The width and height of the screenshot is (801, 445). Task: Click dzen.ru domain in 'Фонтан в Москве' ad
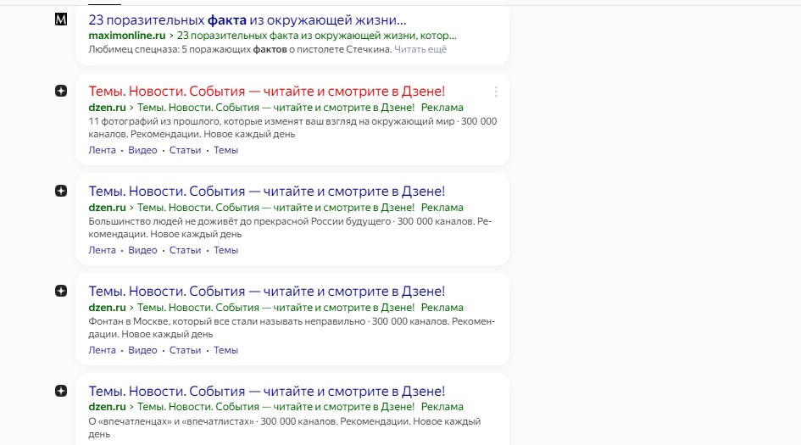click(x=107, y=308)
